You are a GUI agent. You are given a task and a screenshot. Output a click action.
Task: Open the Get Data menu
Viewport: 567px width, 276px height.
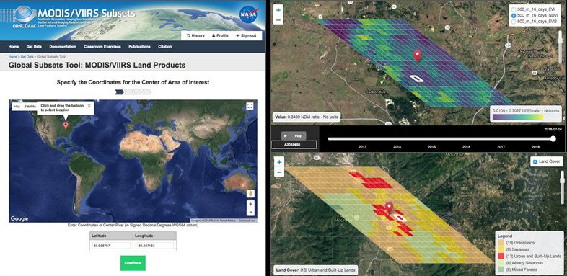(34, 47)
